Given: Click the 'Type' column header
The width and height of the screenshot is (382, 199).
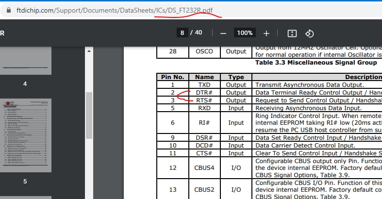Looking at the screenshot, I should [x=236, y=77].
